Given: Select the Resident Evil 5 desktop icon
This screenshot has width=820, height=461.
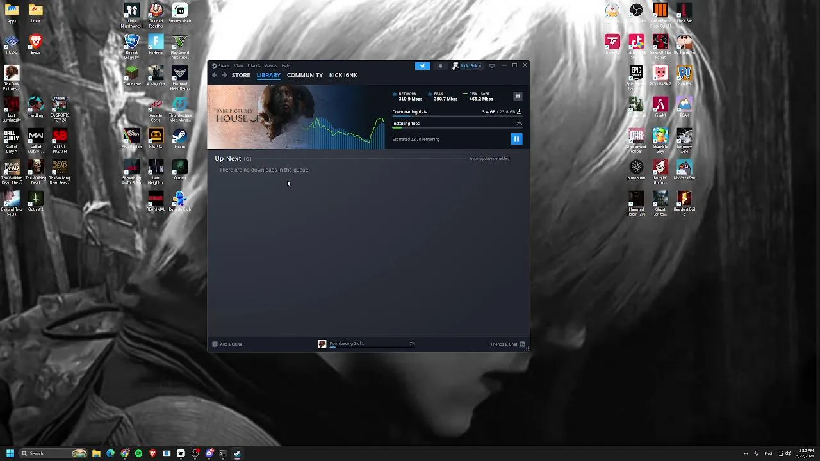Looking at the screenshot, I should (x=684, y=204).
